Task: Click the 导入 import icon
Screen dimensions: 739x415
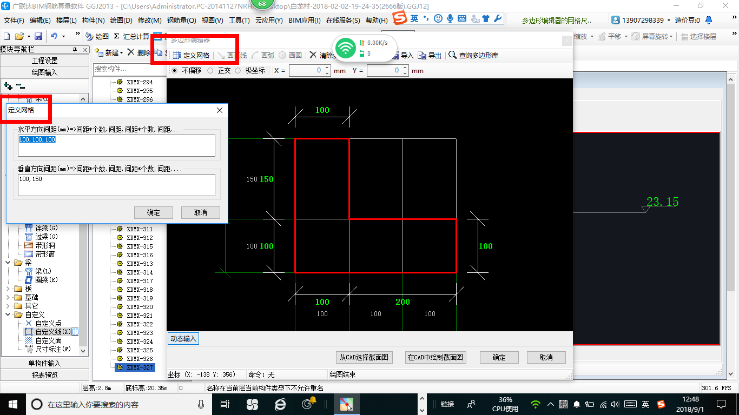Action: (x=403, y=55)
